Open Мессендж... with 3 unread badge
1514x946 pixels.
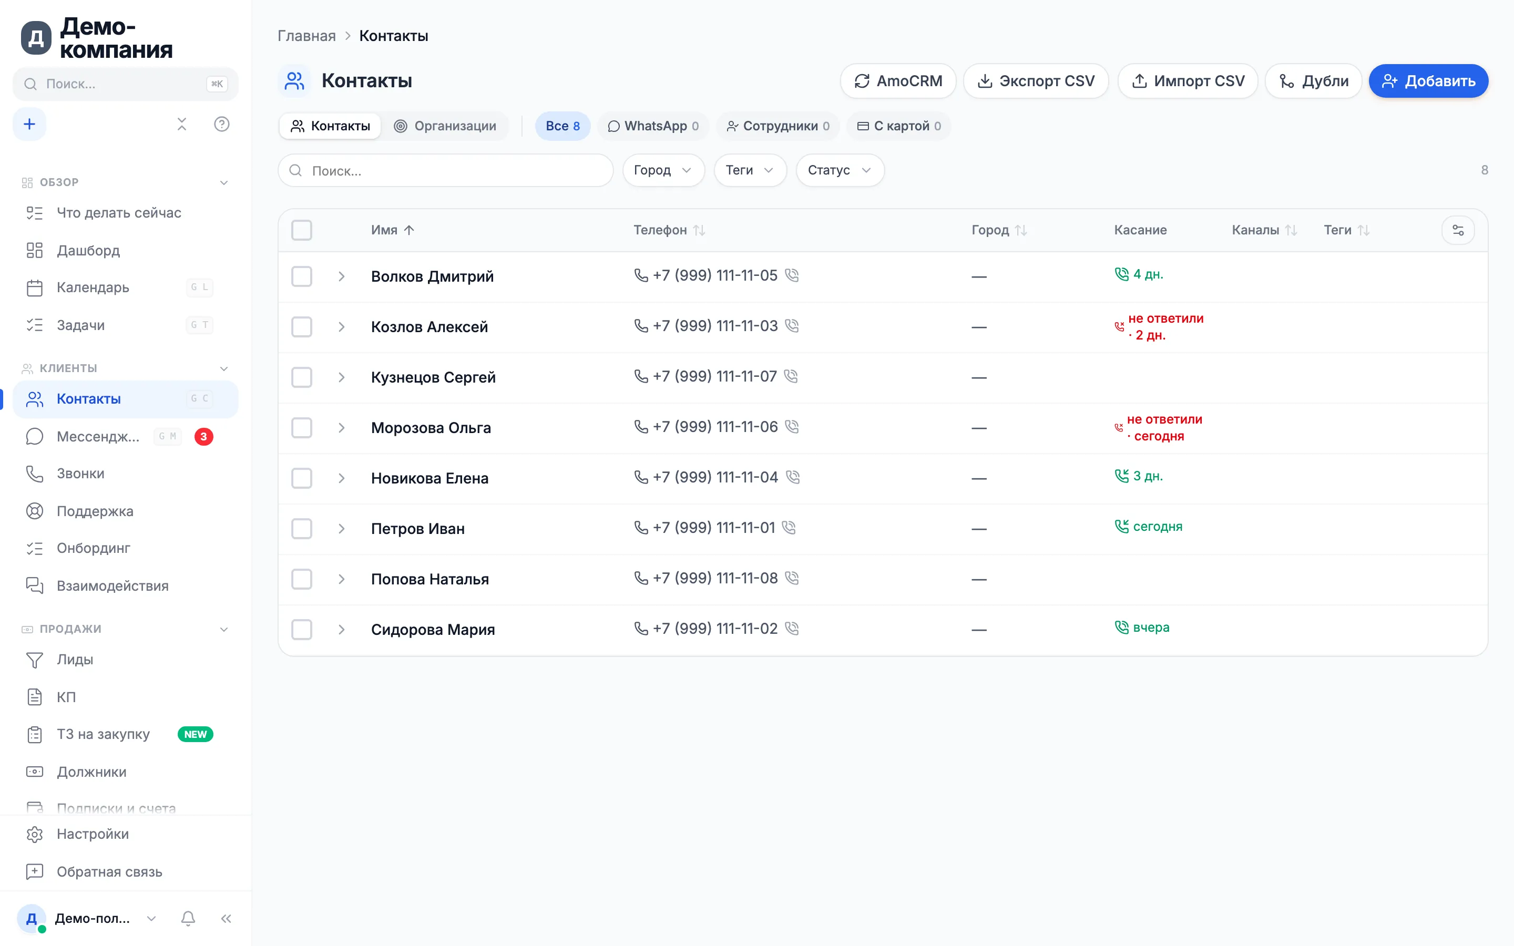click(x=125, y=436)
